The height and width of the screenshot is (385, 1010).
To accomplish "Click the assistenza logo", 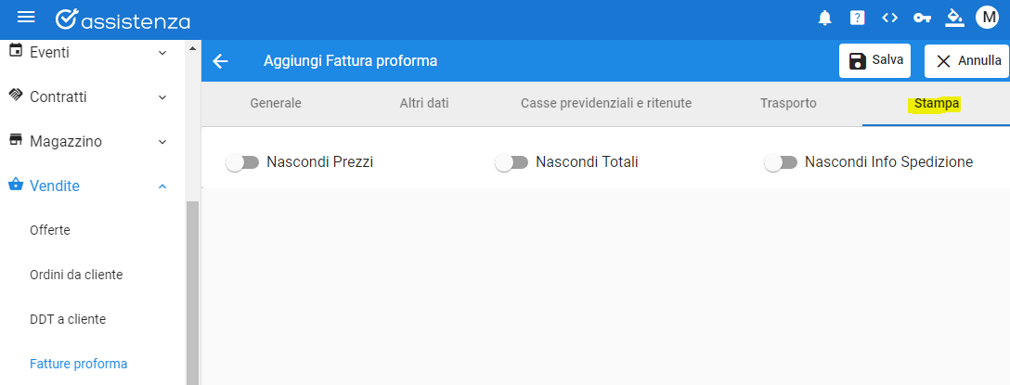I will (x=123, y=20).
